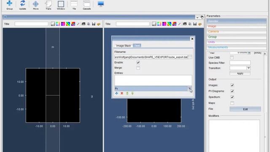Save image from left panel
The height and width of the screenshot is (152, 270).
click(x=94, y=24)
